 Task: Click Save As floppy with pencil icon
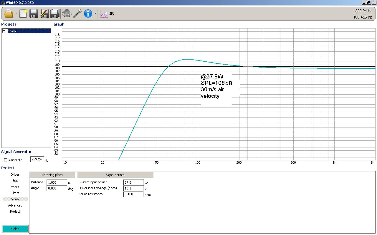(44, 14)
